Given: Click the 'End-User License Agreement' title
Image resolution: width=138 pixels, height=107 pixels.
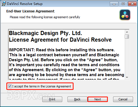Looking at the screenshot, I should [x=30, y=11].
